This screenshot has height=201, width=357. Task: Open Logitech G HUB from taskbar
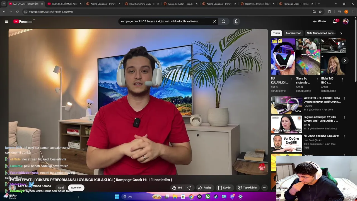(199, 197)
